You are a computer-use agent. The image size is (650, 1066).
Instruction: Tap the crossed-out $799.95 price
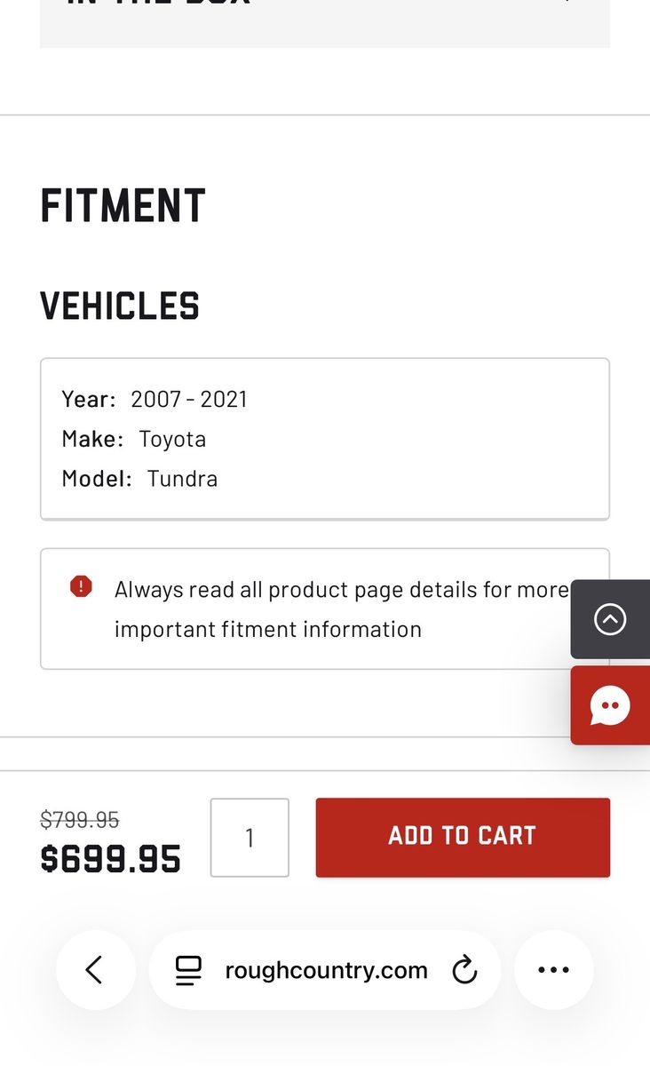pyautogui.click(x=80, y=820)
